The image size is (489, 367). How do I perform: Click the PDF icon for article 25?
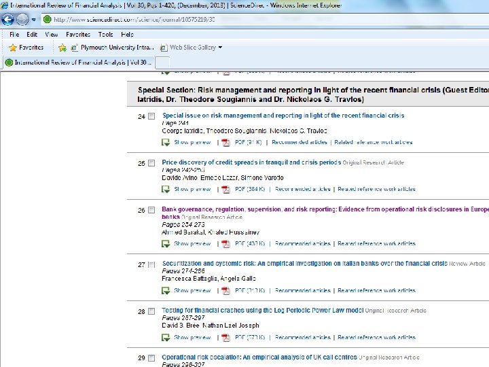tap(225, 190)
